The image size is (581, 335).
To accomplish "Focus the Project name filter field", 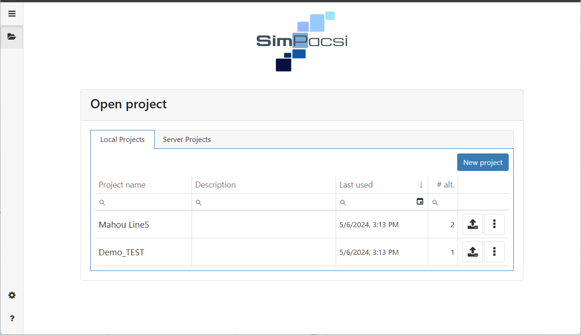I will [x=146, y=202].
